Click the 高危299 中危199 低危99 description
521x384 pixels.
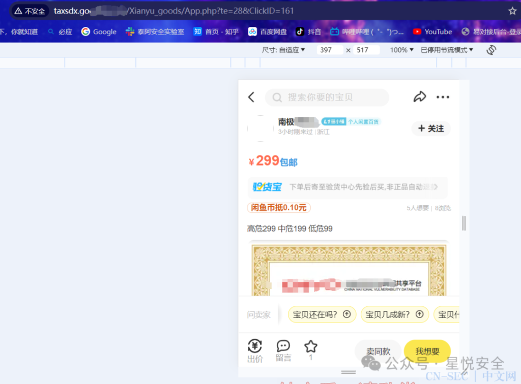tap(290, 229)
